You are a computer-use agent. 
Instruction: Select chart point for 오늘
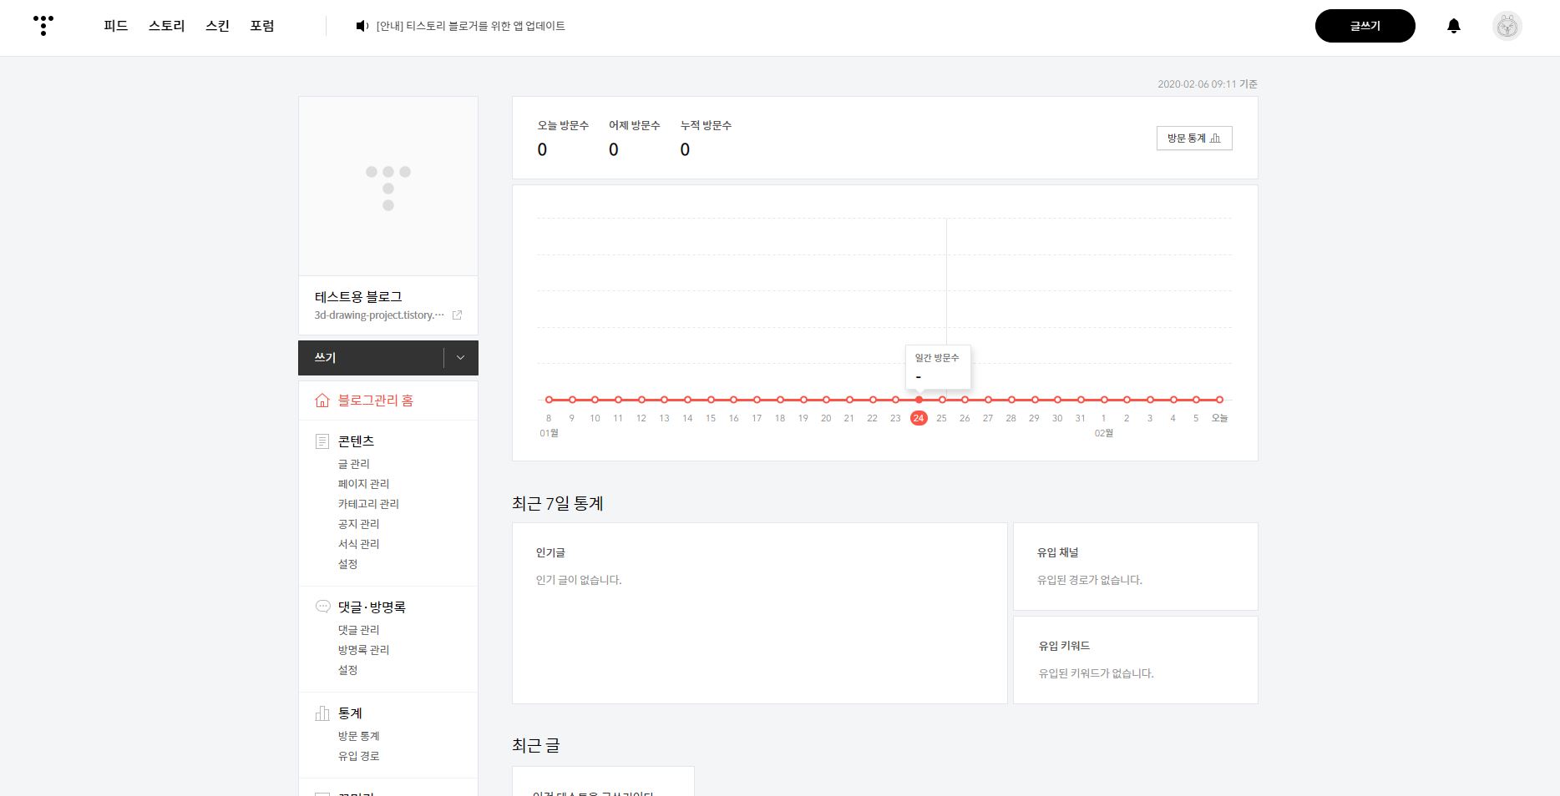pyautogui.click(x=1219, y=400)
